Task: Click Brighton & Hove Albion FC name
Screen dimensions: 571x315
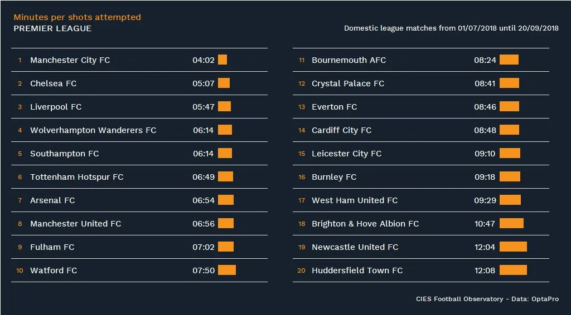Action: [365, 224]
